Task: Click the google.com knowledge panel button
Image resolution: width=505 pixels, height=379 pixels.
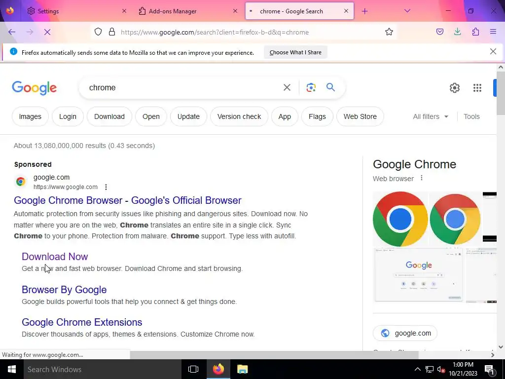Action: coord(405,333)
